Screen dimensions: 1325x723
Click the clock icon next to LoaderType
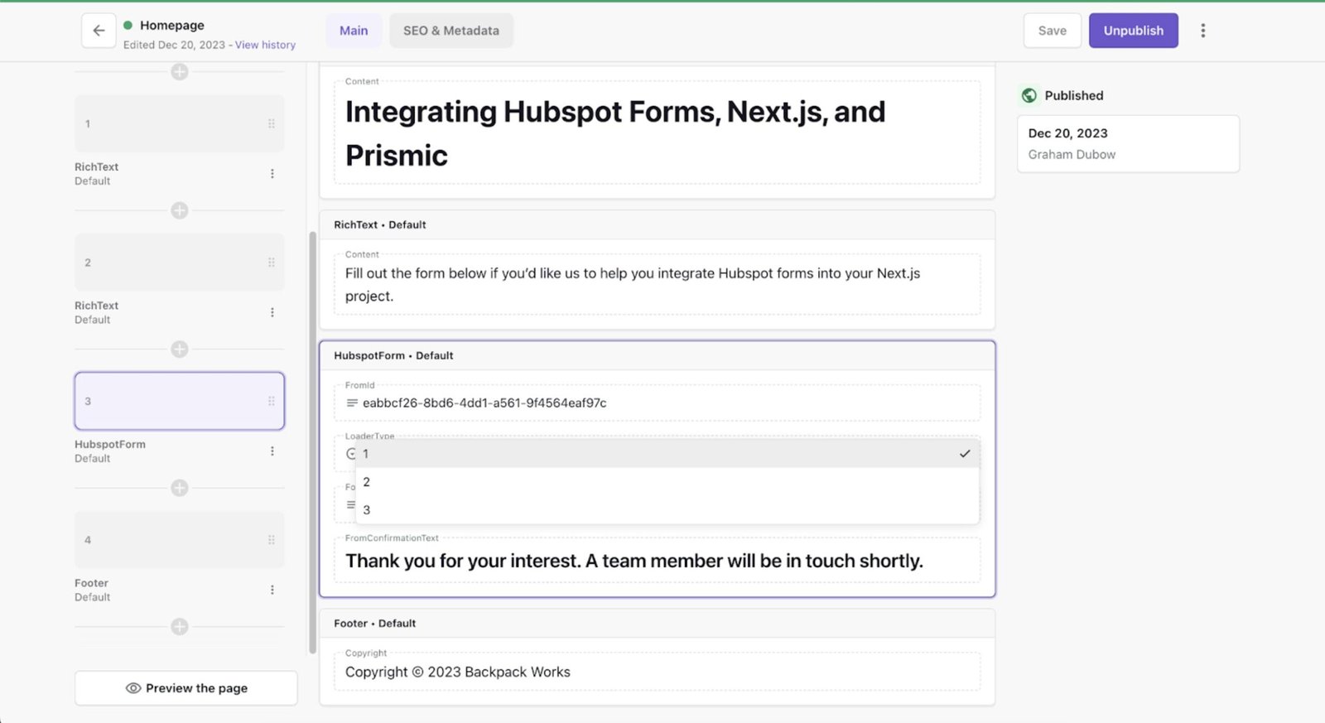coord(350,453)
